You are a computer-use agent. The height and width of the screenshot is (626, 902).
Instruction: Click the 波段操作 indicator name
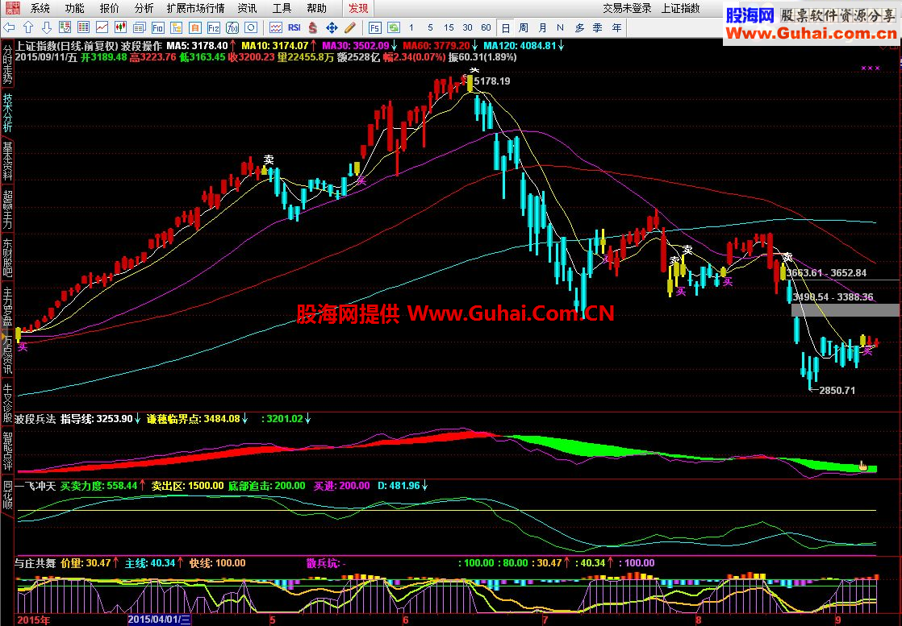click(141, 46)
